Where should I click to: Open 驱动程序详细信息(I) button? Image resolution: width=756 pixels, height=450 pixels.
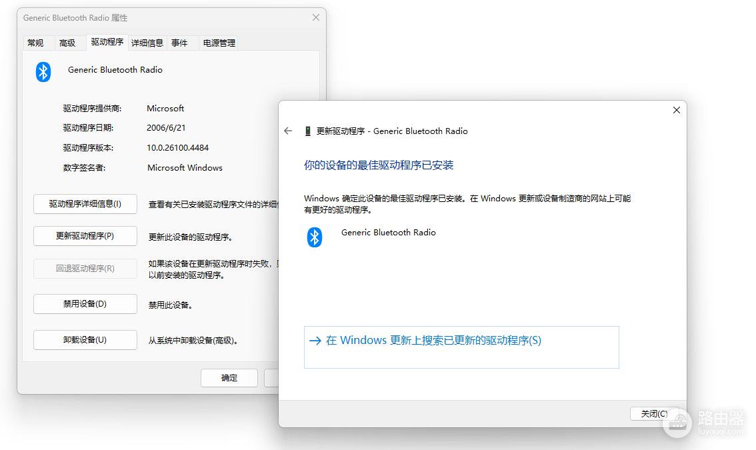pos(85,204)
